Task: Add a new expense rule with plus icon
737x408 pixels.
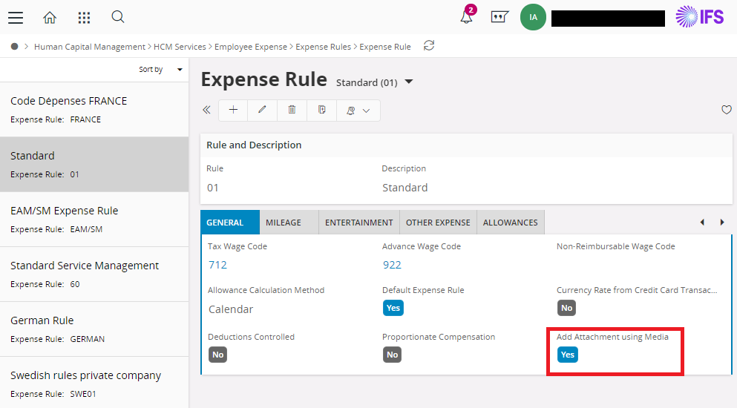Action: click(x=233, y=110)
